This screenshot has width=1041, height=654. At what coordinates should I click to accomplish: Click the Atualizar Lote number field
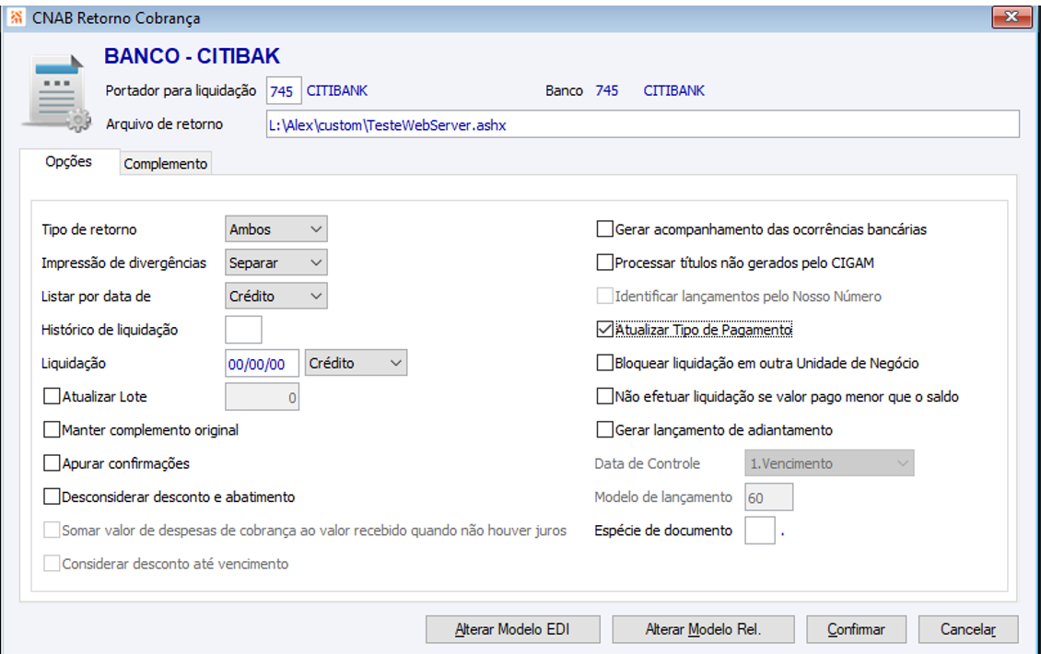point(262,397)
